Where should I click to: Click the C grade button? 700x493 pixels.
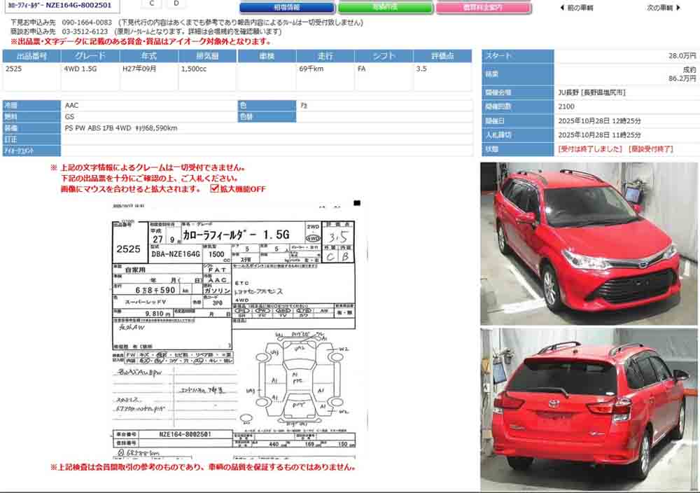[152, 4]
